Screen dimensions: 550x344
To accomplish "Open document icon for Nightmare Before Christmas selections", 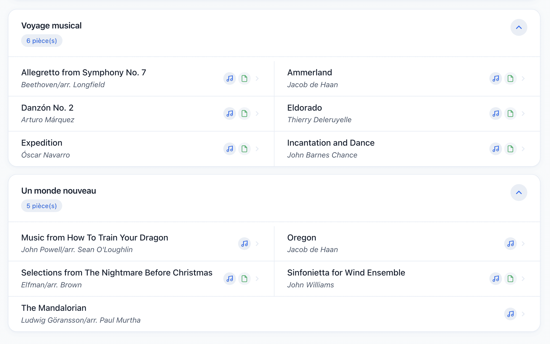I will coord(244,279).
